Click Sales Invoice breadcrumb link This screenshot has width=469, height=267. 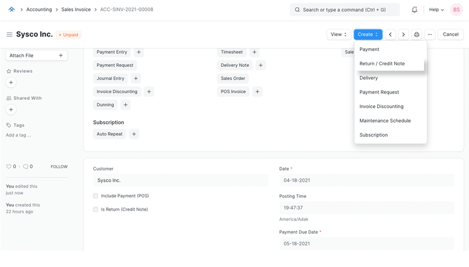coord(76,10)
